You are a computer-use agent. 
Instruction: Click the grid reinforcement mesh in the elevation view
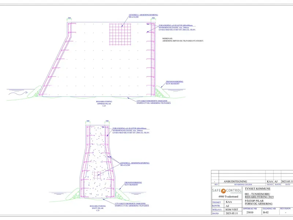coord(120,34)
